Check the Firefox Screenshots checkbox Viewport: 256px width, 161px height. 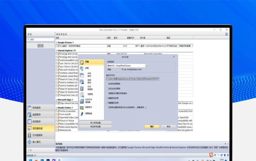click(56, 111)
